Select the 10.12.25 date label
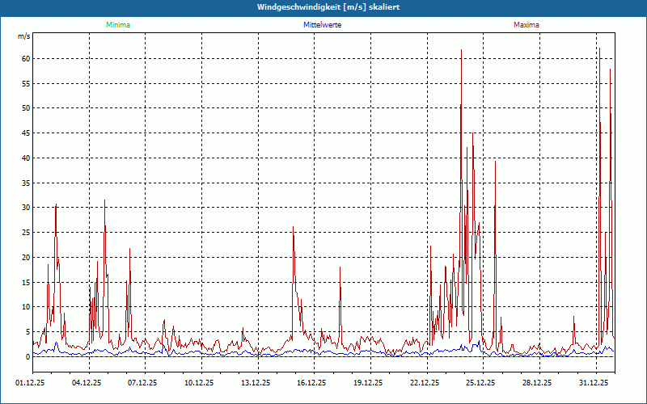The width and height of the screenshot is (647, 404). coord(199,383)
